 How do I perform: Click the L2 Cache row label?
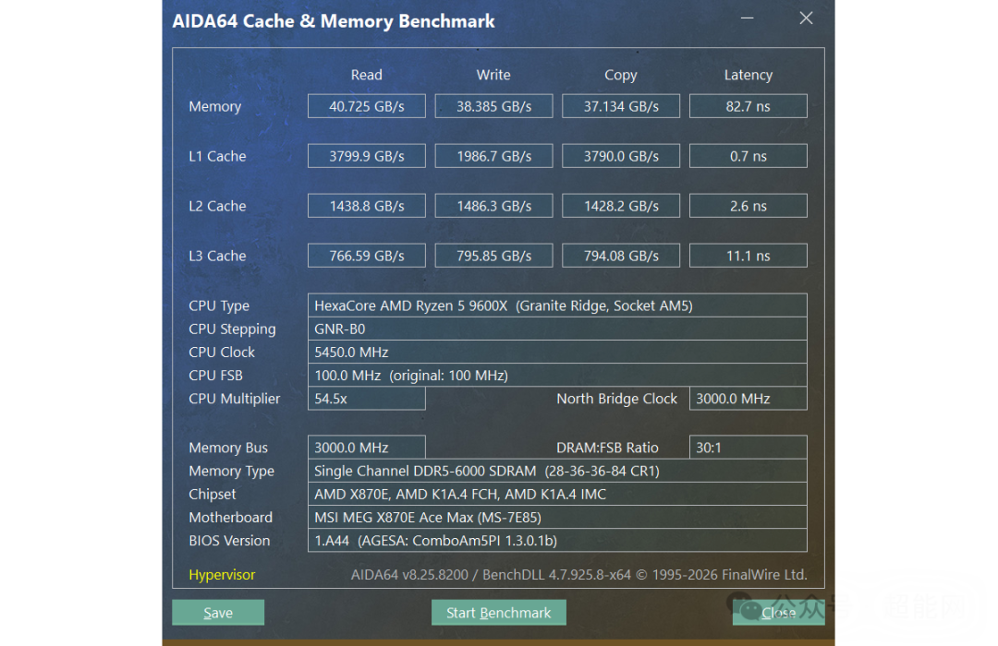(x=217, y=206)
